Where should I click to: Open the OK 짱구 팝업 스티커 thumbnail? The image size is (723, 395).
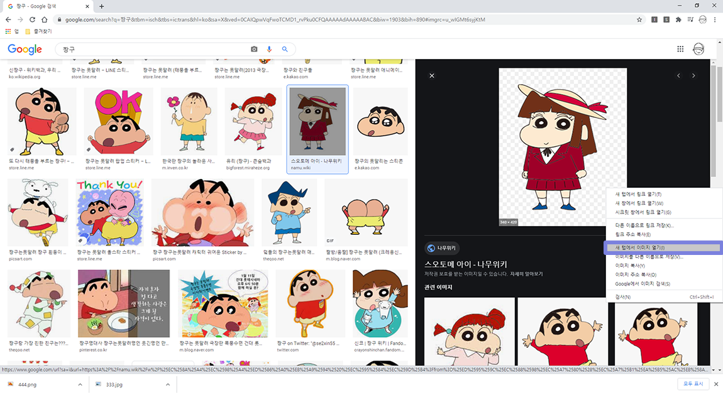[118, 121]
